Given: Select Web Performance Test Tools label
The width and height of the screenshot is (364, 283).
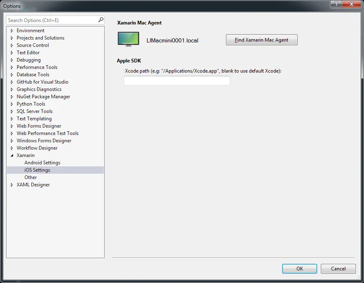Looking at the screenshot, I should [x=48, y=133].
